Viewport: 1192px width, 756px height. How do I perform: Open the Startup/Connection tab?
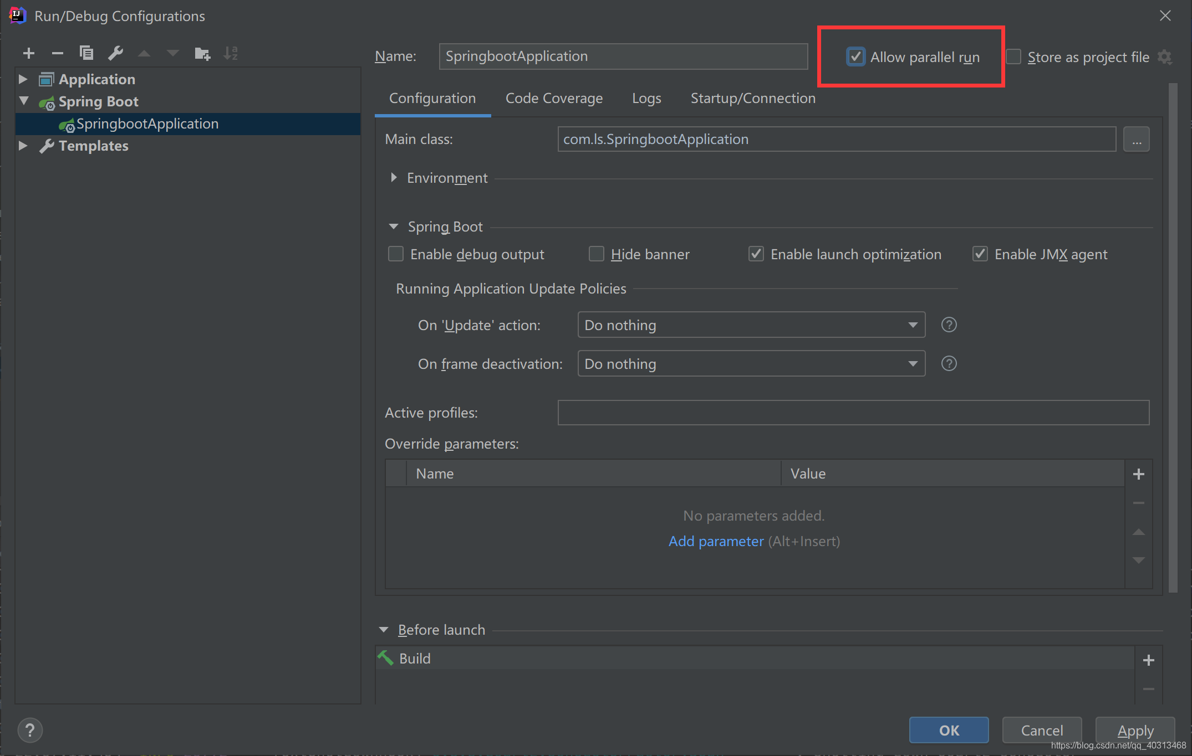click(x=753, y=98)
